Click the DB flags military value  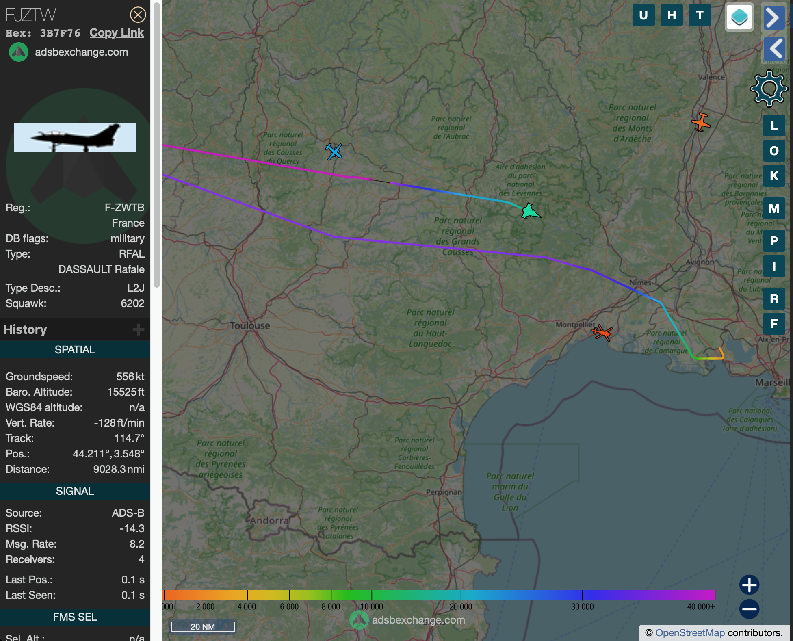click(x=128, y=238)
